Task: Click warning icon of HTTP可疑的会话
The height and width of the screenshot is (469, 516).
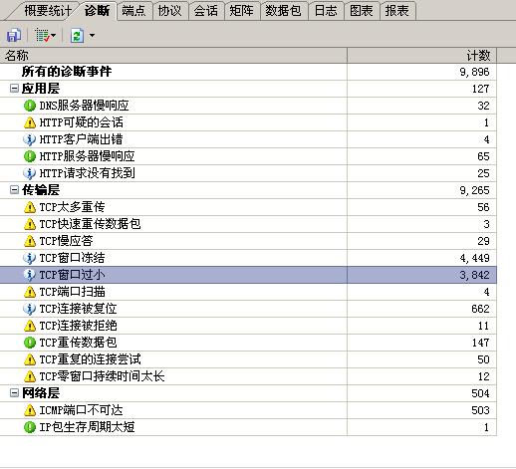Action: pos(30,122)
